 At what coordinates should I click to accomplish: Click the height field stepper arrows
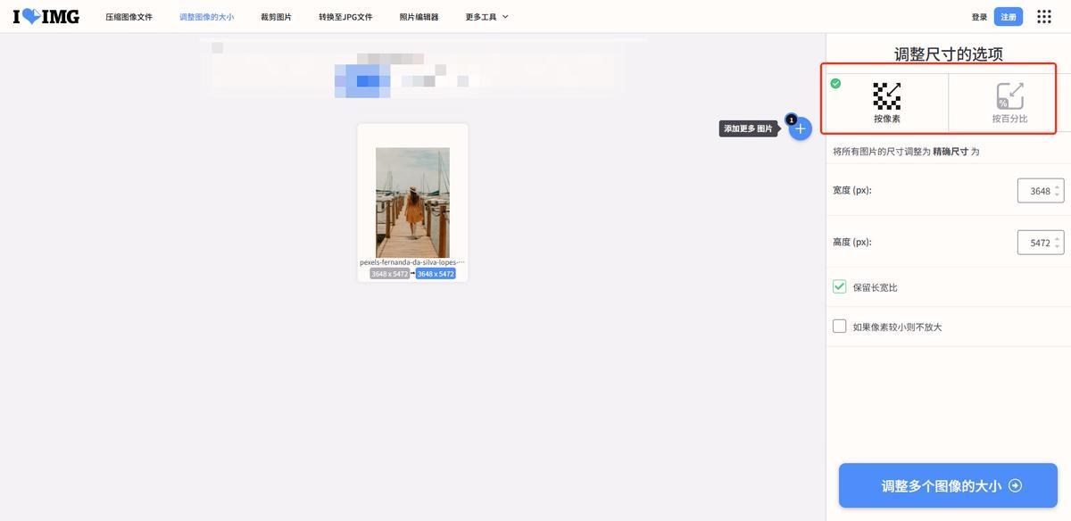1058,243
